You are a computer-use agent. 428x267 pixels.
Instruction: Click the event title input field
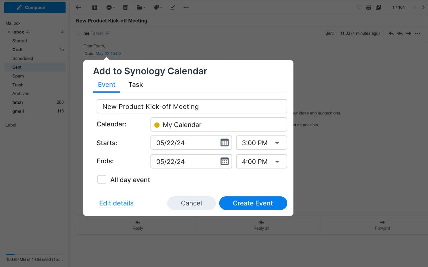(x=192, y=106)
